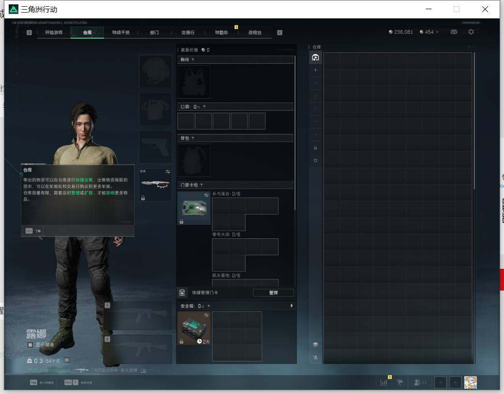
Task: Open the settings gear in top bar
Action: [471, 32]
